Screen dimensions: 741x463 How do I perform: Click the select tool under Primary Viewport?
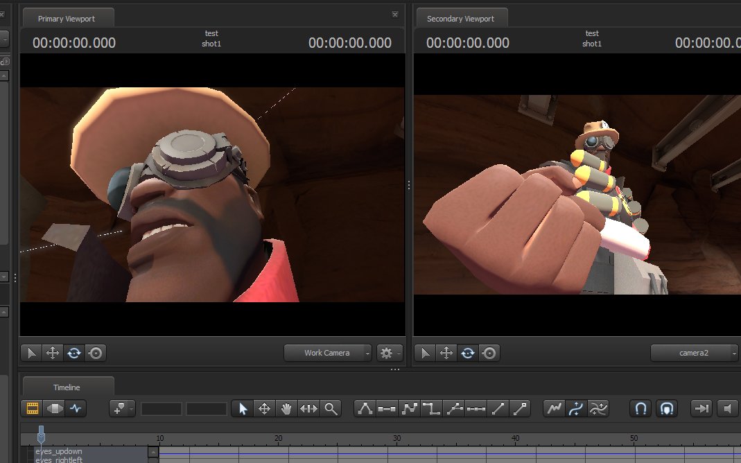click(x=32, y=353)
